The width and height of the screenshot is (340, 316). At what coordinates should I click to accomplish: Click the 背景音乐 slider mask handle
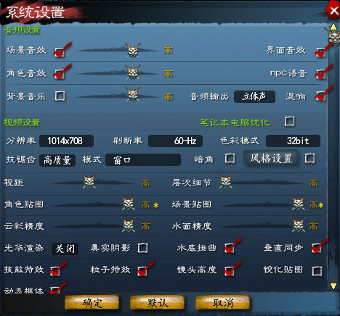[133, 94]
